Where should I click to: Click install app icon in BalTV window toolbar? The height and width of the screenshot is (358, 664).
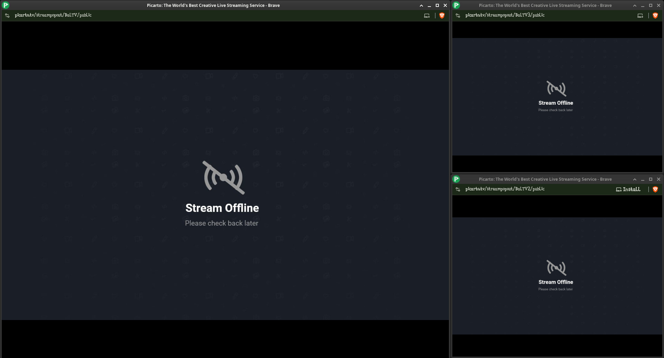(x=427, y=16)
